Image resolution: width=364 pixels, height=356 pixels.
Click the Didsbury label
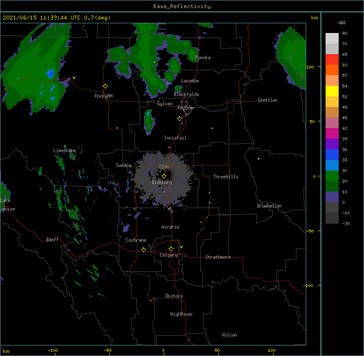pos(162,182)
